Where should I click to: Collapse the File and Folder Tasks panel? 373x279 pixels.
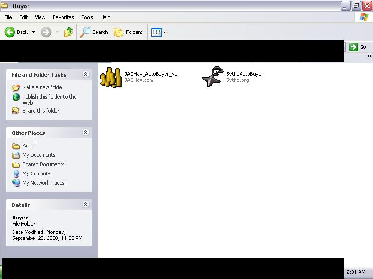(x=85, y=74)
